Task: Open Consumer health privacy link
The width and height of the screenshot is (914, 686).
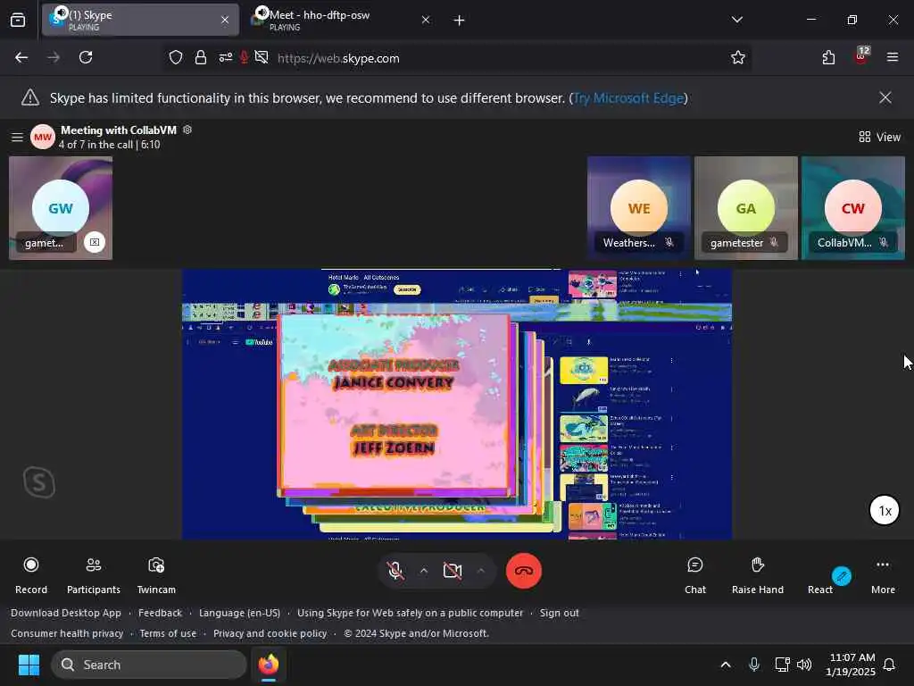Action: coord(67,633)
